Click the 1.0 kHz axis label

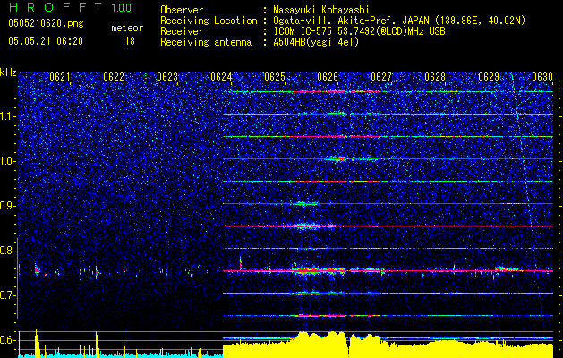[7, 161]
